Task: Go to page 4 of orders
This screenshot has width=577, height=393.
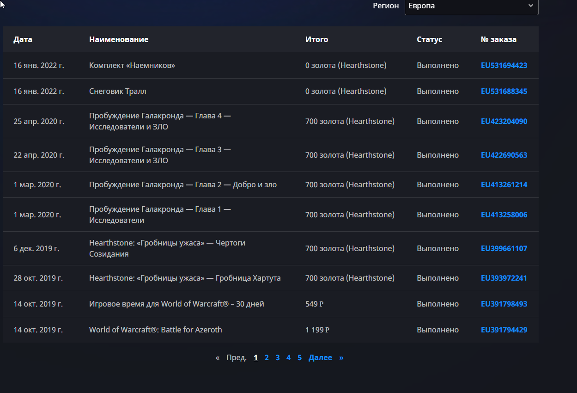Action: point(288,358)
